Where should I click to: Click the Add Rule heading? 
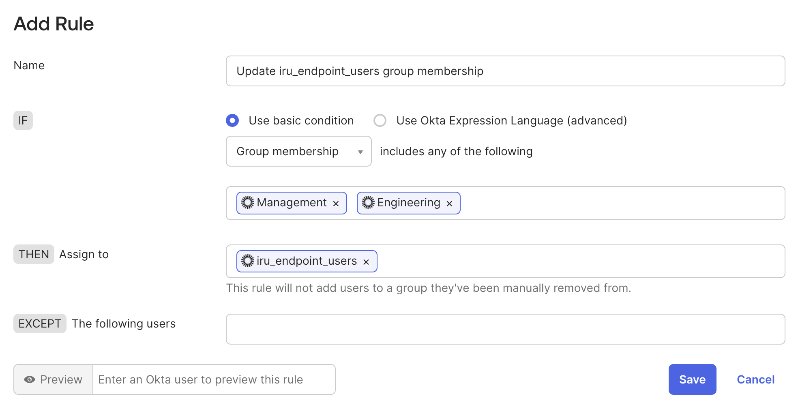54,24
